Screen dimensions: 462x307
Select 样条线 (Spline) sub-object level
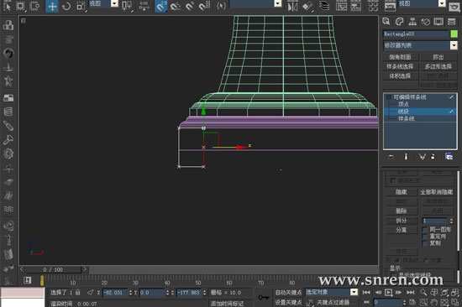[407, 118]
